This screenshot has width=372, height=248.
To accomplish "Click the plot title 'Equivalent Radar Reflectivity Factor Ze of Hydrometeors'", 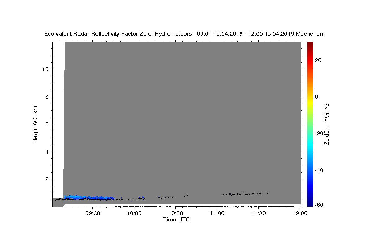I will pos(118,34).
